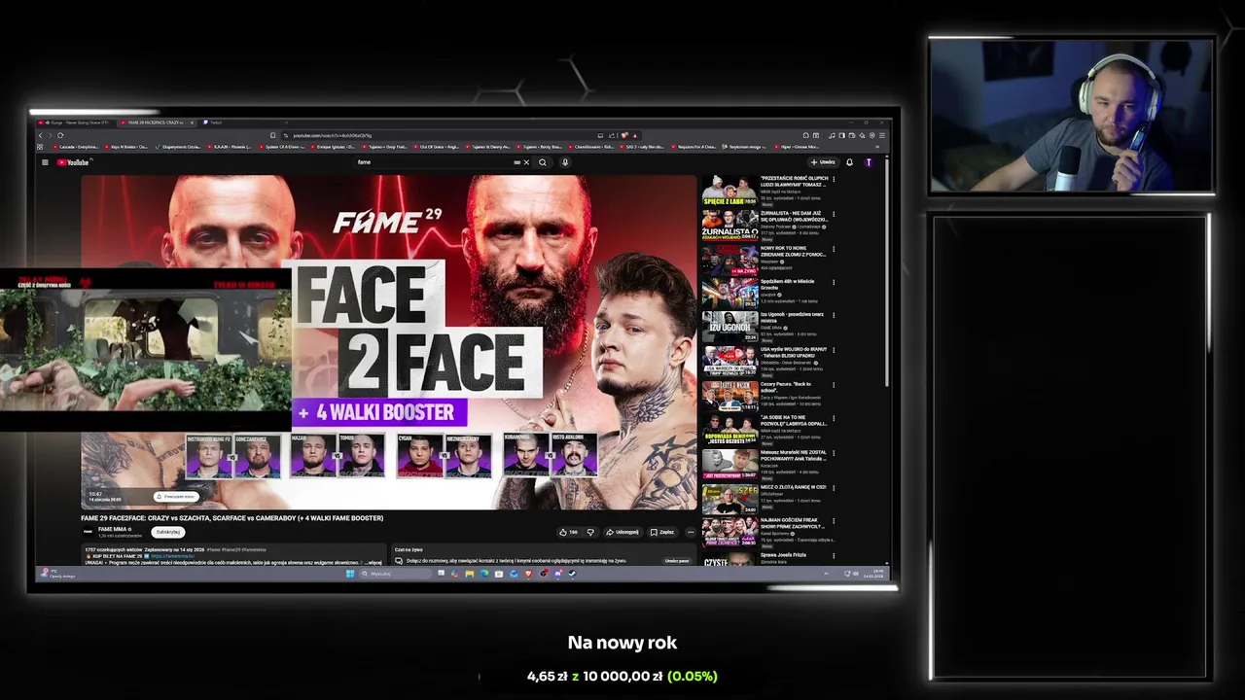Save video with Zapisz button
1245x700 pixels.
(x=662, y=532)
